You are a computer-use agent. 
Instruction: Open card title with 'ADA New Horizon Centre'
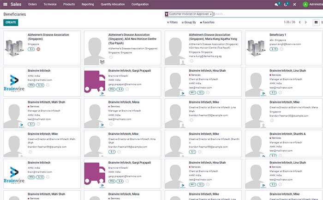pos(132,39)
